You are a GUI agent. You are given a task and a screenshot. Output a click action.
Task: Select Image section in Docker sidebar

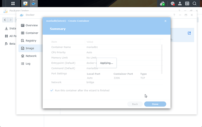30,48
